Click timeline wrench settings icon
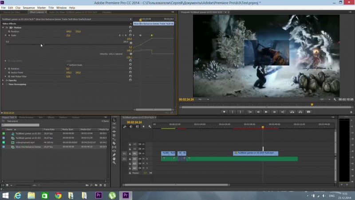This screenshot has width=355, height=200. tap(150, 127)
